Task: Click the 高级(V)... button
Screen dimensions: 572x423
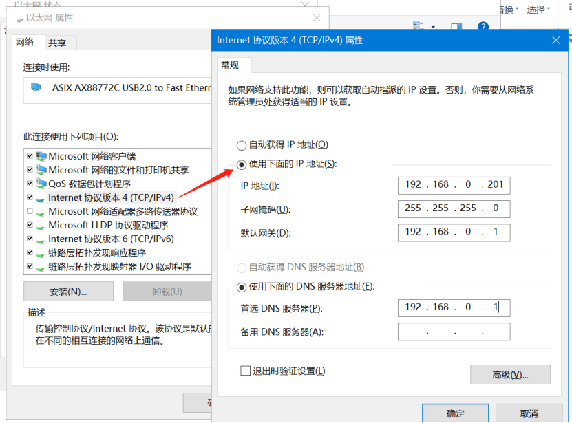Action: pos(510,375)
